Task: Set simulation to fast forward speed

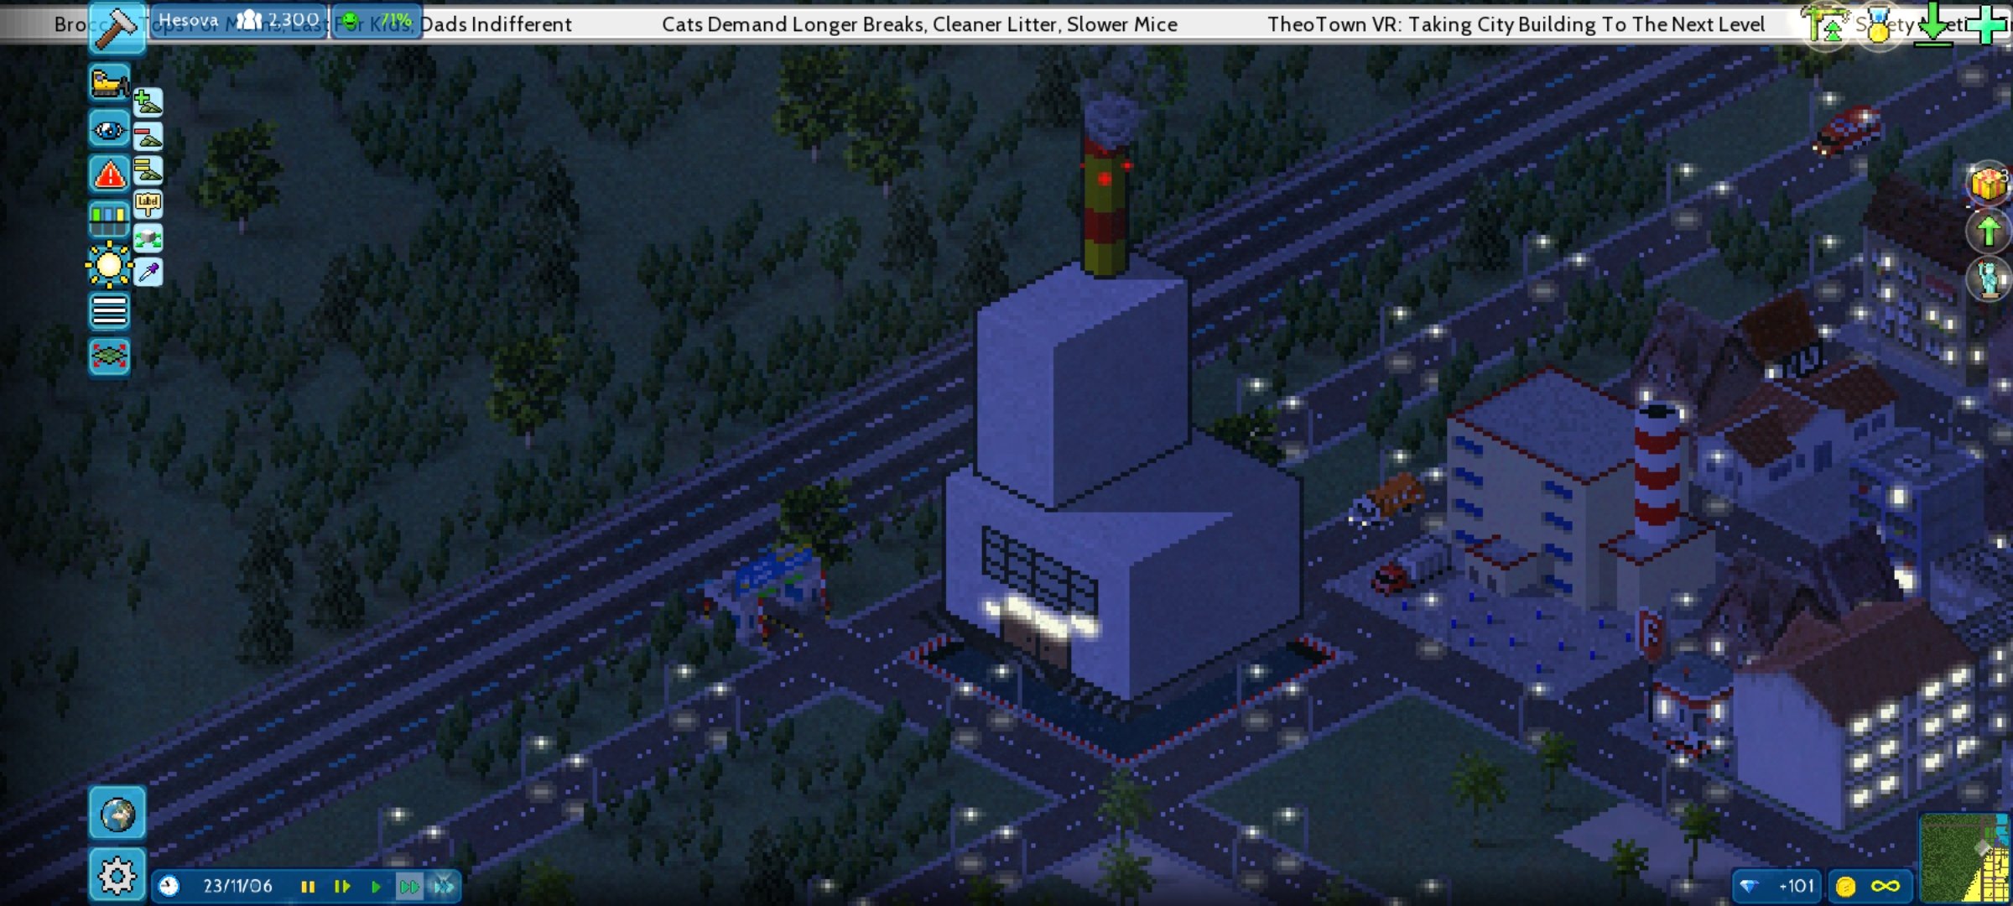Action: pos(409,887)
